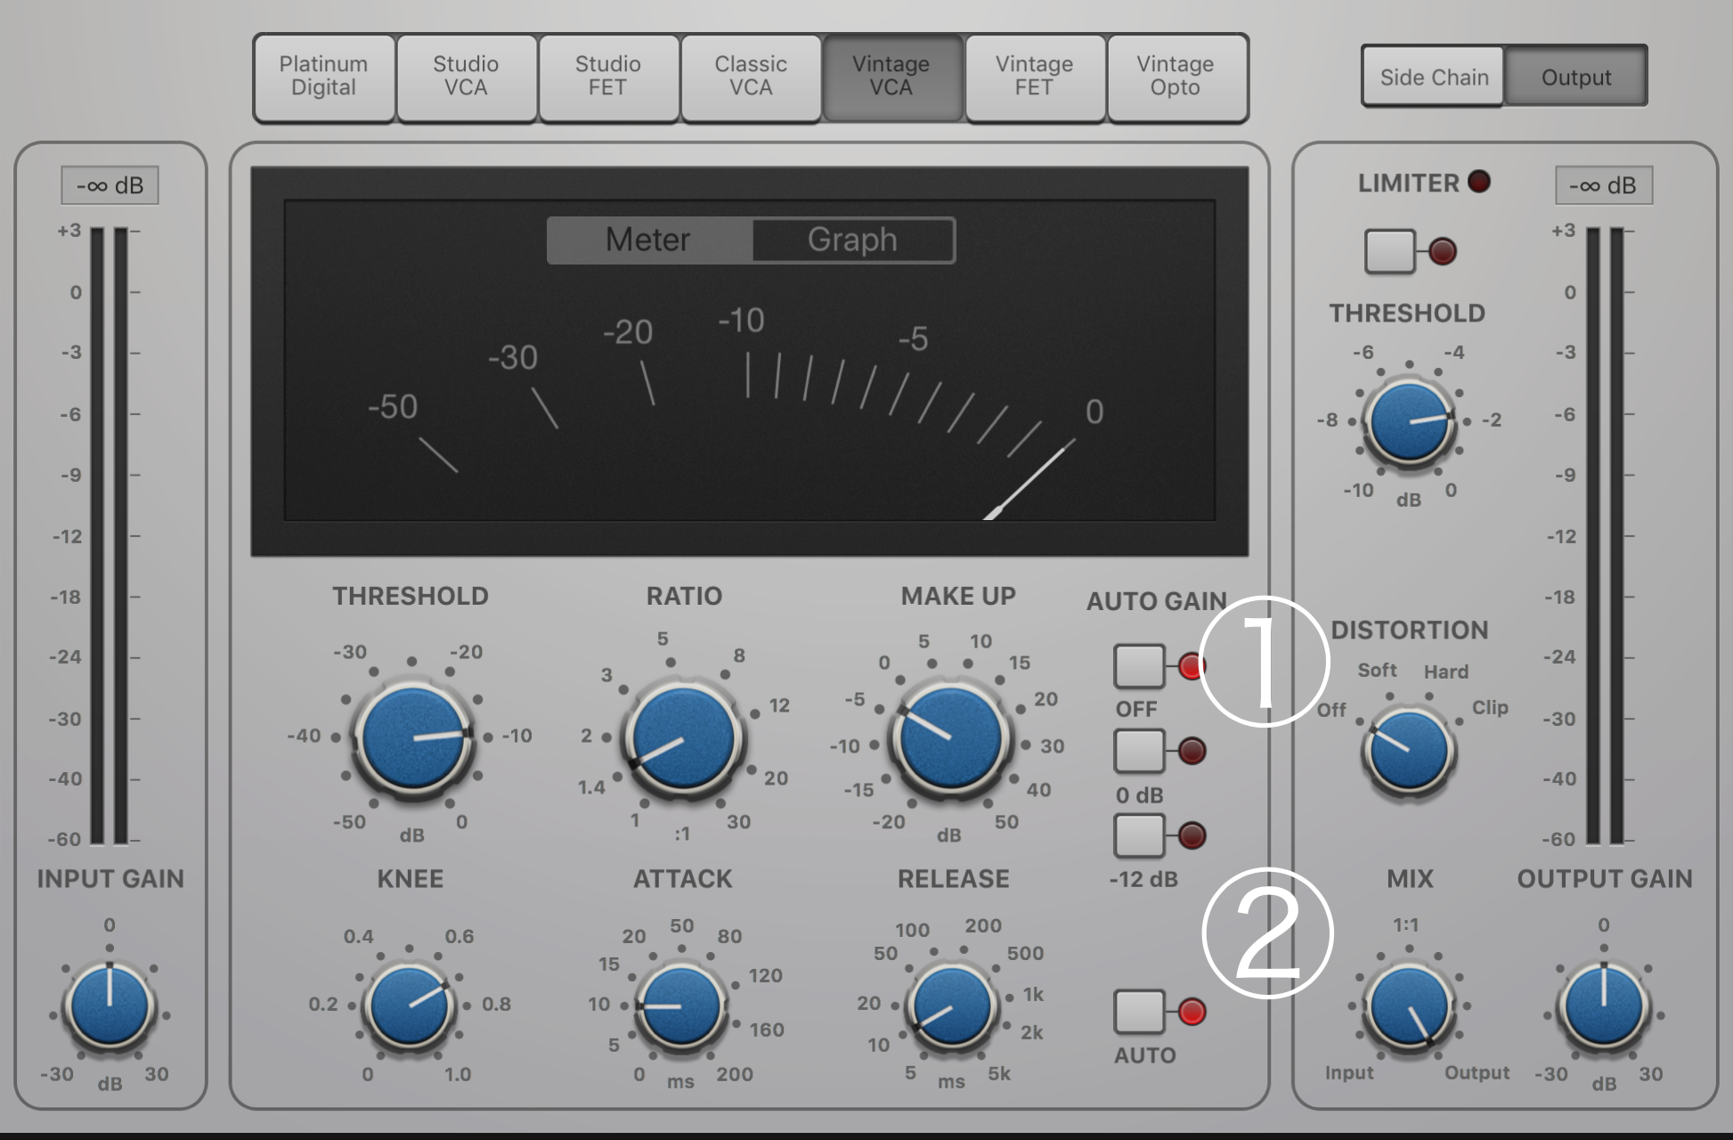Screen dimensions: 1733x1140
Task: Click the "Clip" distortion label
Action: click(1490, 707)
